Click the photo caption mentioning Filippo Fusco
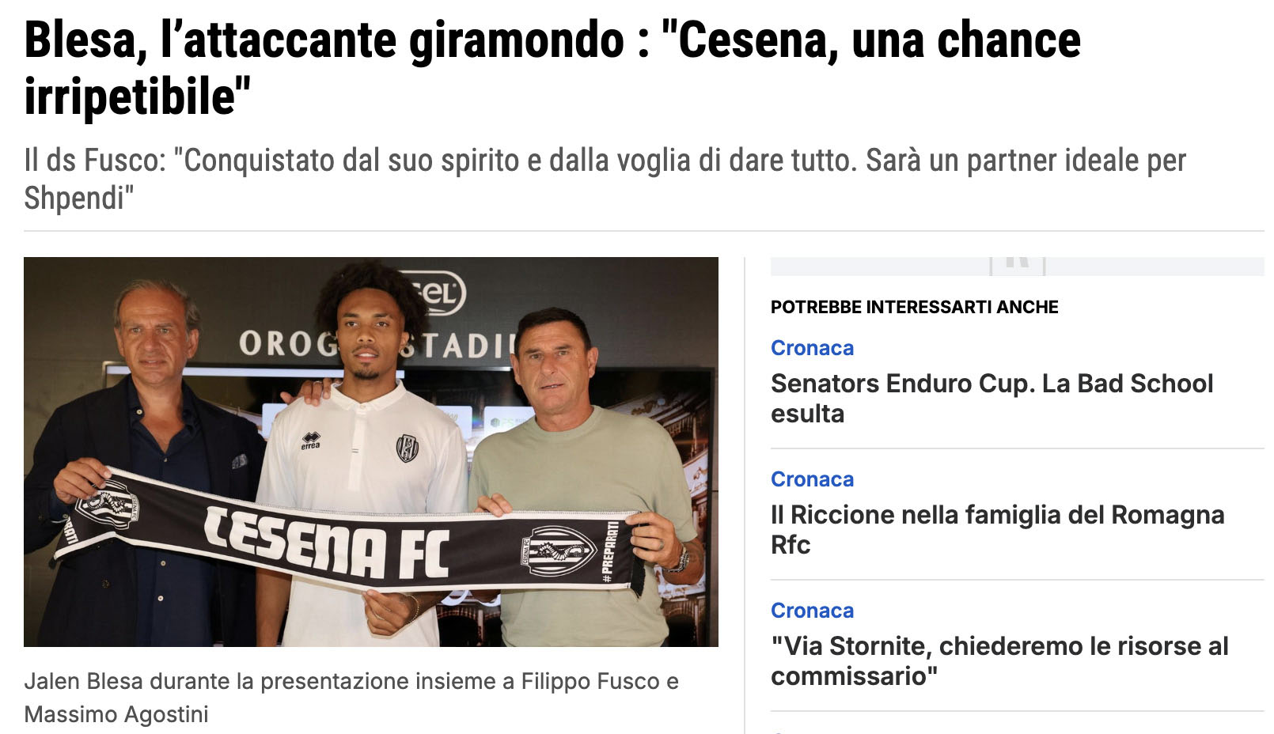The width and height of the screenshot is (1274, 734). pyautogui.click(x=351, y=698)
